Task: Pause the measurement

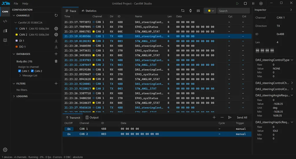Action: pos(253,3)
